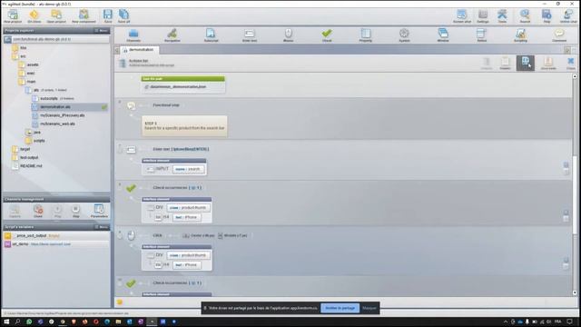This screenshot has width=581, height=327.
Task: Click the 'Masquer' link in sharing bar
Action: click(369, 308)
